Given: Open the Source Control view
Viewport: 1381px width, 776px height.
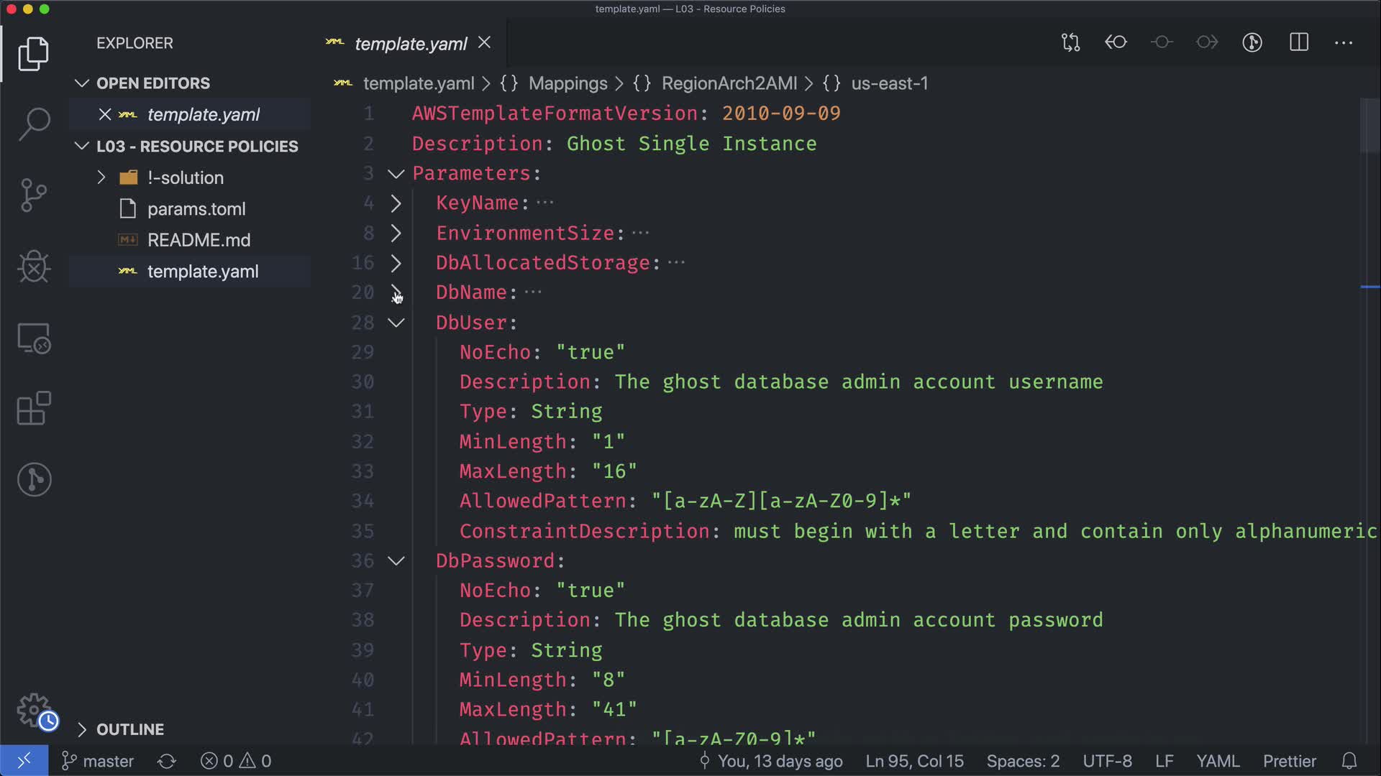Looking at the screenshot, I should (34, 195).
